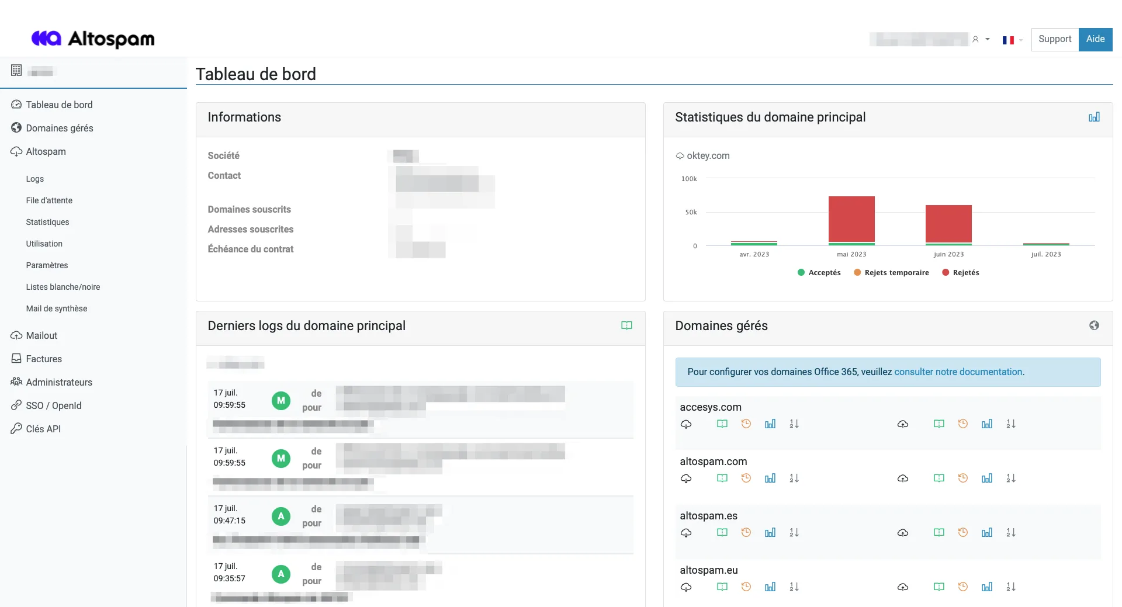View inbound statistics chart icon for altospam.eu
Image resolution: width=1122 pixels, height=607 pixels.
(770, 587)
